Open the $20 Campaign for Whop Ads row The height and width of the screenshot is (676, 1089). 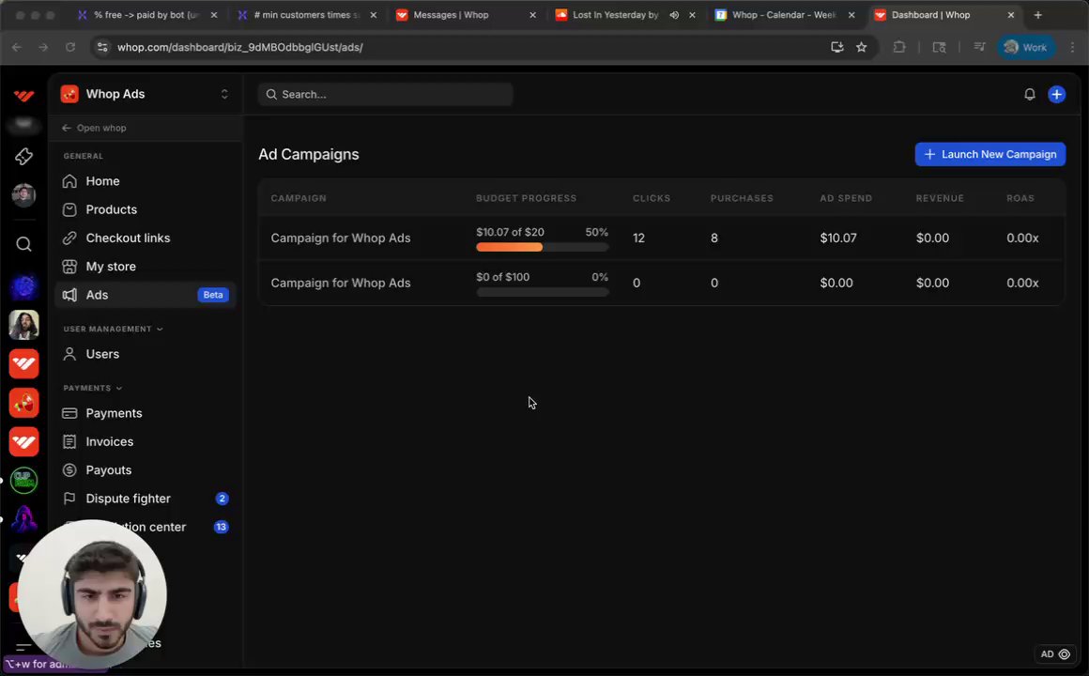point(661,238)
